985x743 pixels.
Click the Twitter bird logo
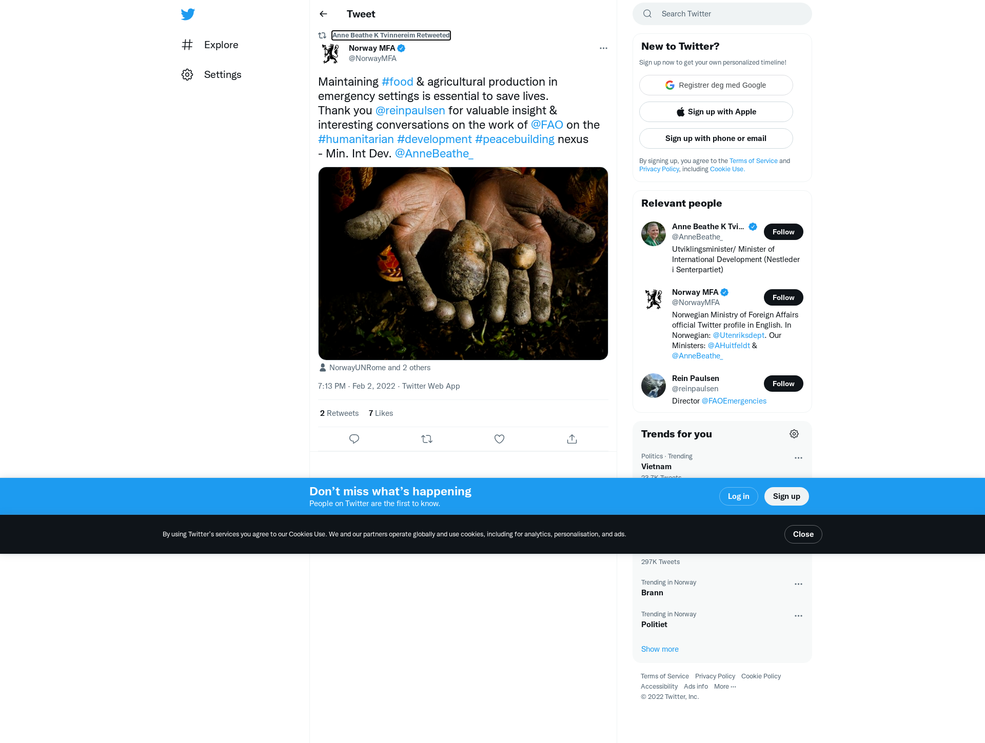(x=188, y=14)
